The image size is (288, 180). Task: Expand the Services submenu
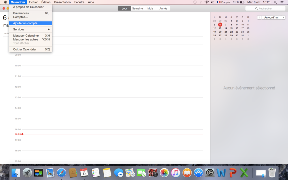[x=31, y=30]
